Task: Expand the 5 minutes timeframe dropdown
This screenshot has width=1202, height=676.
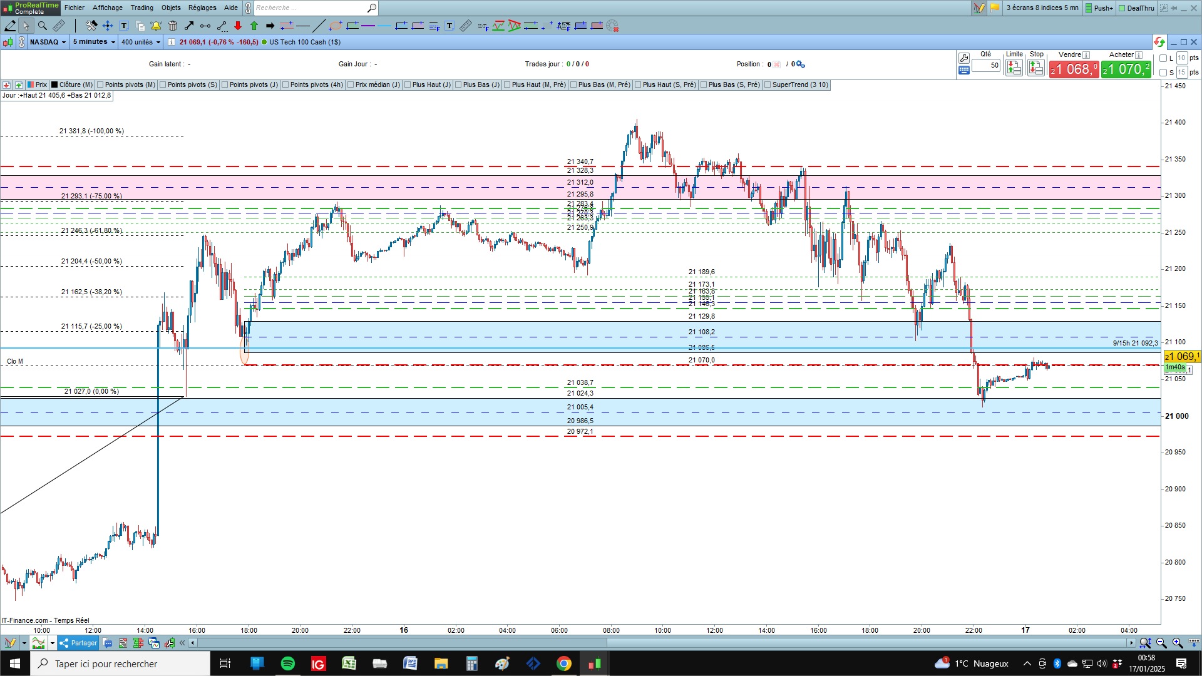Action: click(x=94, y=42)
